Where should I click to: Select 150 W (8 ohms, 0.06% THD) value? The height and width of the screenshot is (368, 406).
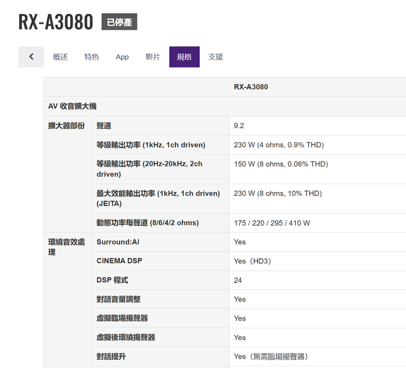point(281,164)
